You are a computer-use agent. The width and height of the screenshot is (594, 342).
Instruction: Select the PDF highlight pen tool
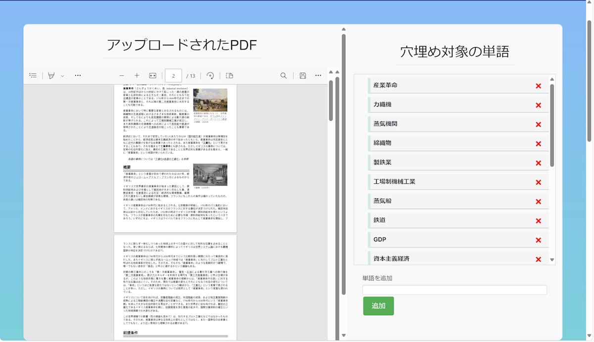point(51,75)
